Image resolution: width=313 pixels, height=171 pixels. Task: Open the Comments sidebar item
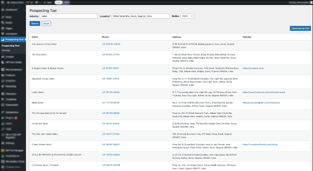pyautogui.click(x=11, y=34)
